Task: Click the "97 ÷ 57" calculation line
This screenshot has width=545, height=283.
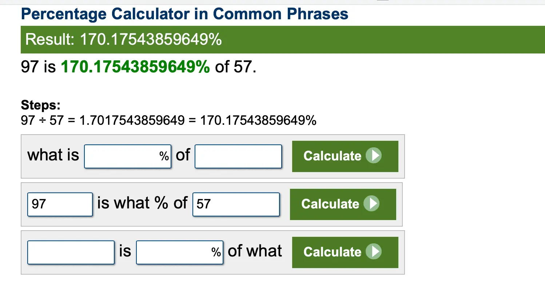Action: tap(169, 120)
